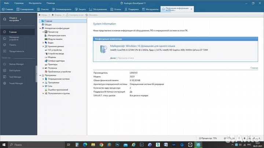This screenshot has height=148, width=264.
Task: Select Модули памяти in the tree
Action: pos(55,39)
